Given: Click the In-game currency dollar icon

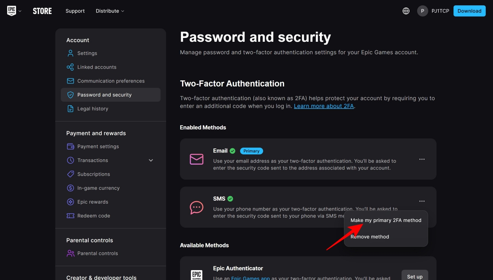Looking at the screenshot, I should click(70, 188).
